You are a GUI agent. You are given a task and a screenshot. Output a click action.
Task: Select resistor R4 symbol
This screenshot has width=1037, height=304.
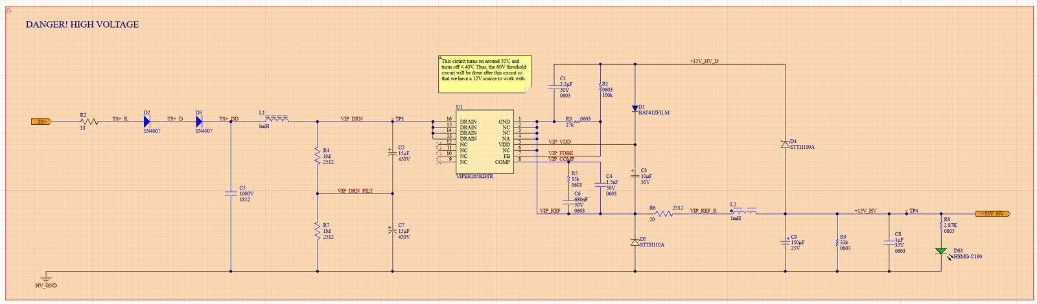[318, 156]
